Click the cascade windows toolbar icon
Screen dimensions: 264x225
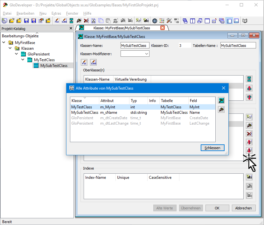[x=185, y=21]
